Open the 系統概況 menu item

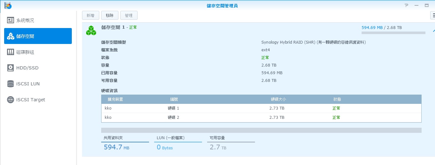[38, 20]
